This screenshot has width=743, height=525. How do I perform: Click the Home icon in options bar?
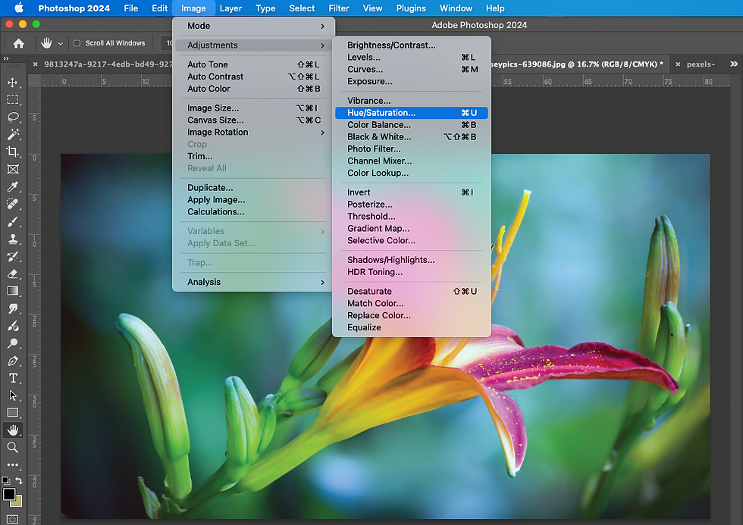(18, 43)
